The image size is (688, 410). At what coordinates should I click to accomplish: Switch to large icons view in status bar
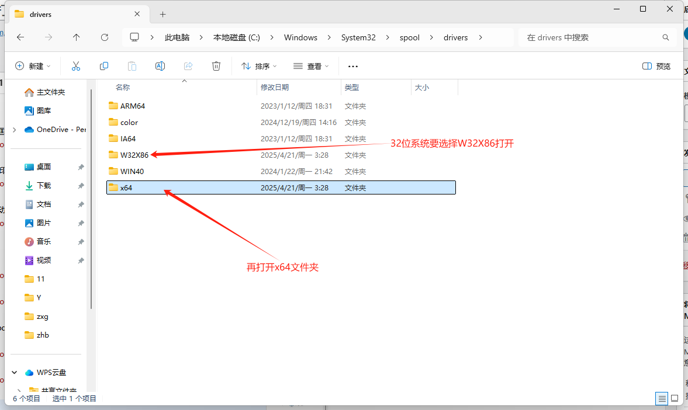(x=675, y=398)
